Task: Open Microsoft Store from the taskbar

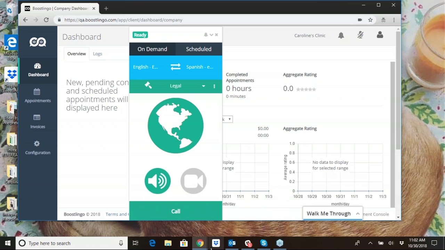Action: [x=184, y=243]
